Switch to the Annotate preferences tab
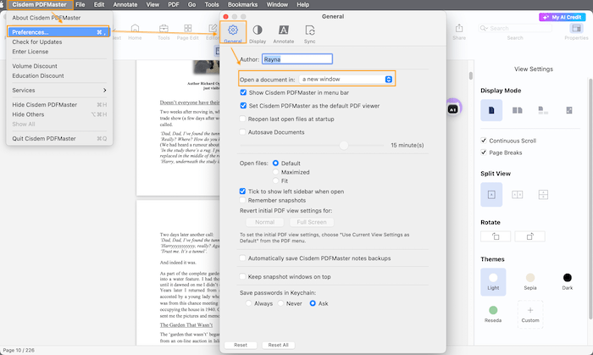This screenshot has width=593, height=355. (x=283, y=34)
